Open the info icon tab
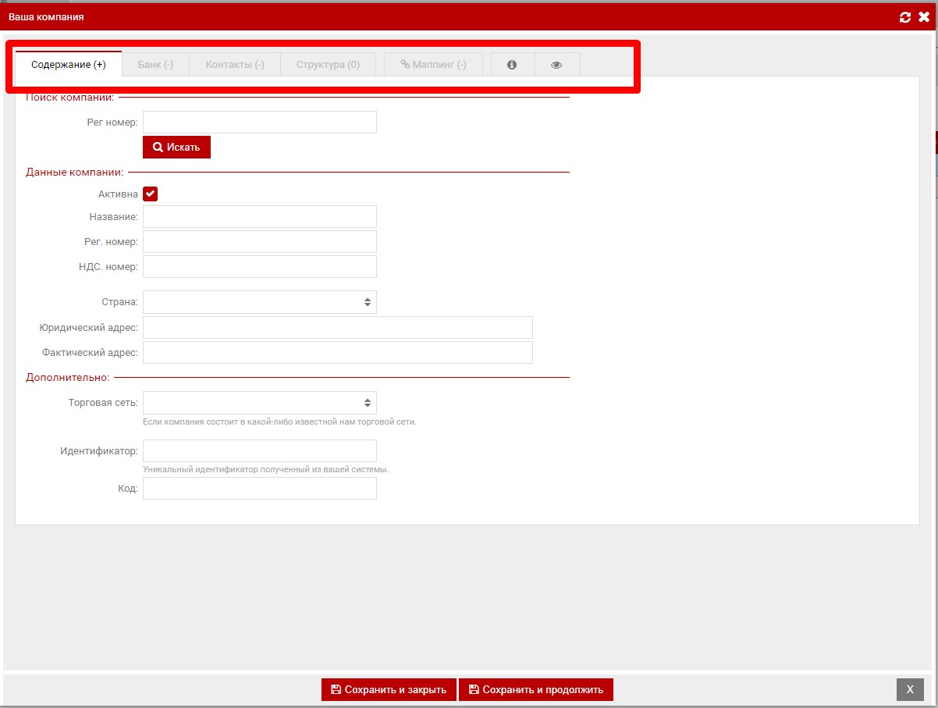This screenshot has height=708, width=938. [x=512, y=65]
